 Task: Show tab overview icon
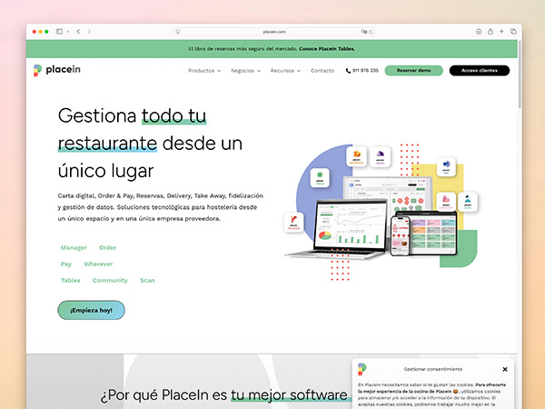point(513,31)
